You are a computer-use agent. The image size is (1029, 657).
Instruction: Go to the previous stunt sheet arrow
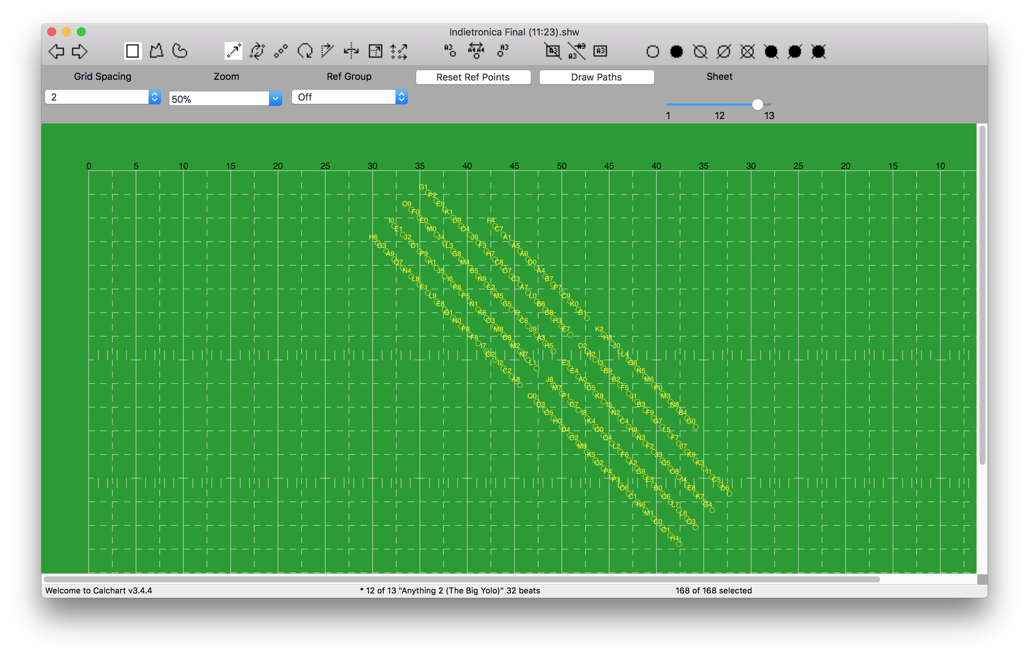coord(56,52)
